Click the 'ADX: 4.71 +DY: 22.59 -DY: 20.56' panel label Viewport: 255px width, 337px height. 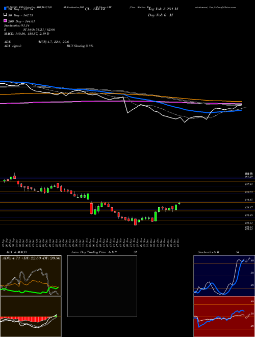(31, 258)
